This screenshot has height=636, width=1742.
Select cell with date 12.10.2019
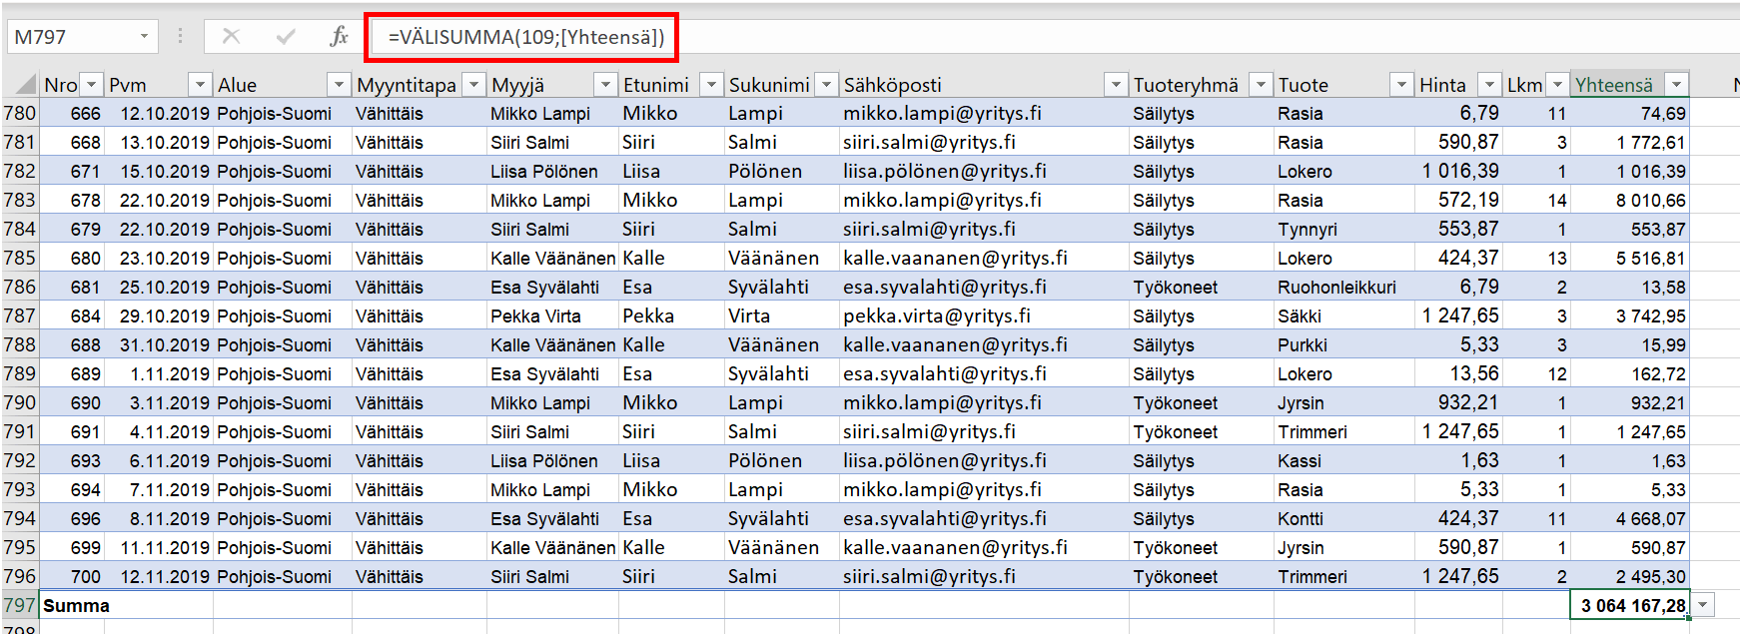[x=160, y=113]
